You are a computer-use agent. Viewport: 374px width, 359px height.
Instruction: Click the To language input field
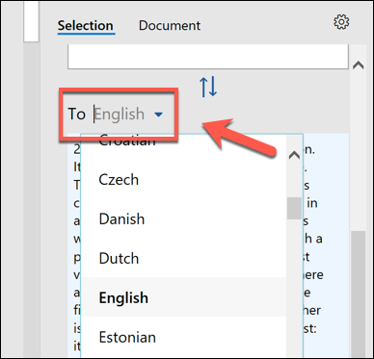point(119,115)
